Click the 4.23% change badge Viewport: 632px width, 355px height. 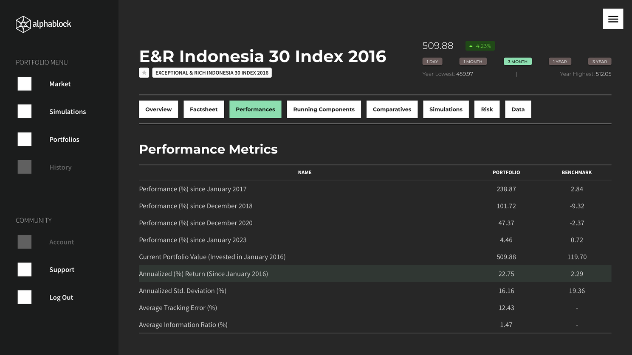[480, 46]
